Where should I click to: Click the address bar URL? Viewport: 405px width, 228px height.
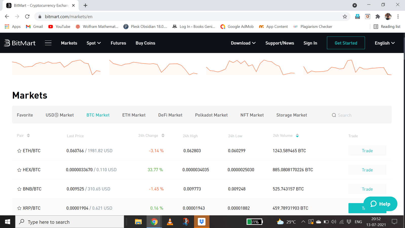pyautogui.click(x=69, y=17)
